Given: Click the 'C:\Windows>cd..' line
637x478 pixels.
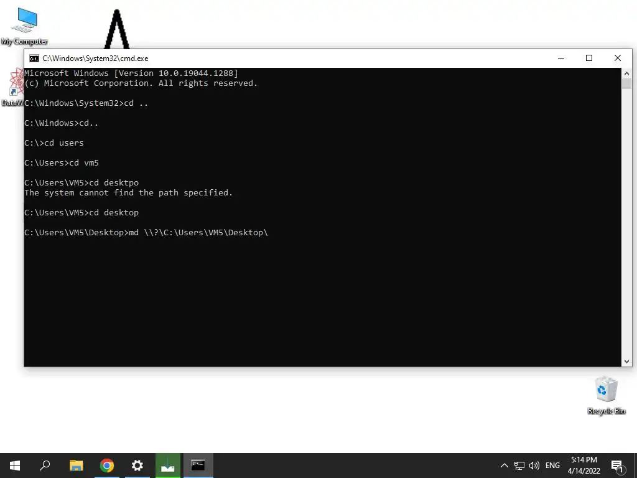Looking at the screenshot, I should click(x=62, y=123).
